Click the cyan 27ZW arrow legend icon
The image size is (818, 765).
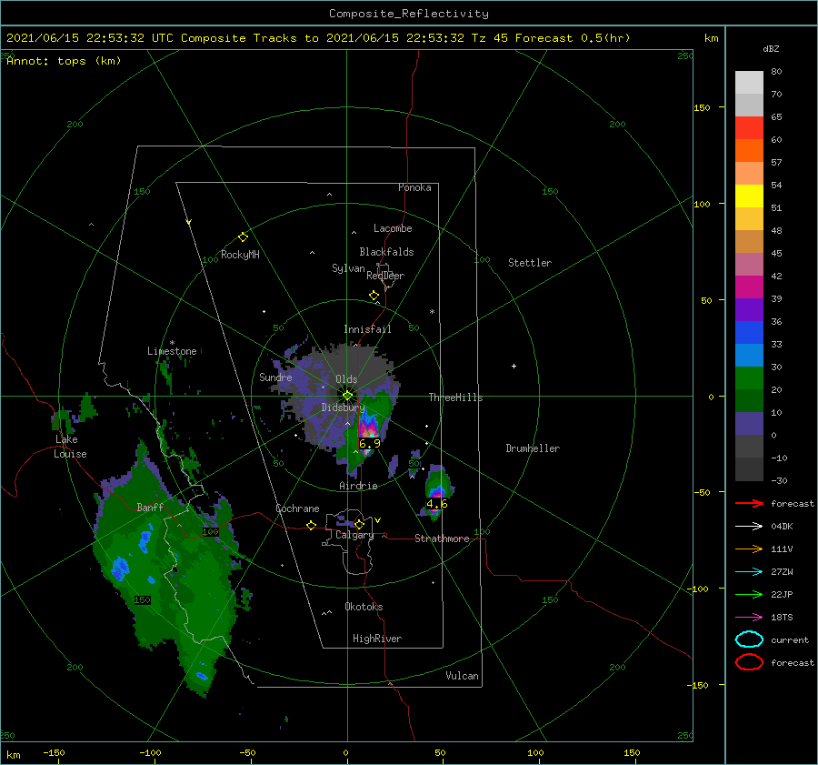click(x=749, y=572)
